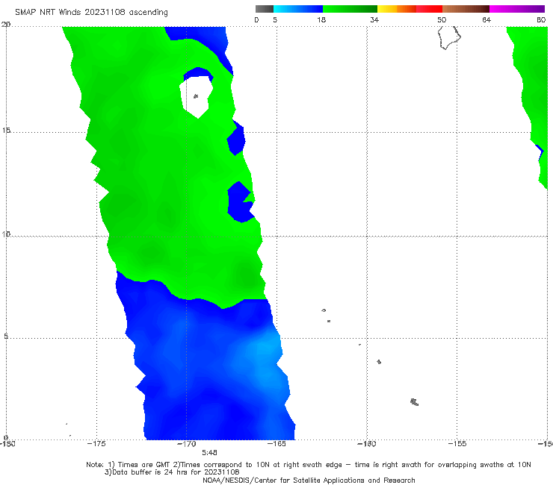Viewport: 553px width, 485px height.
Task: Click the longitude label '-160'
Action: pos(367,444)
